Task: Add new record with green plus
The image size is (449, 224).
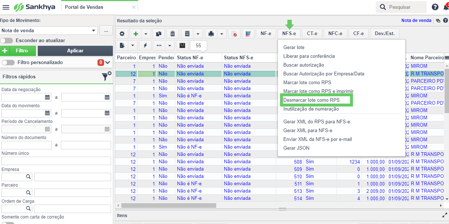Action: click(x=136, y=34)
